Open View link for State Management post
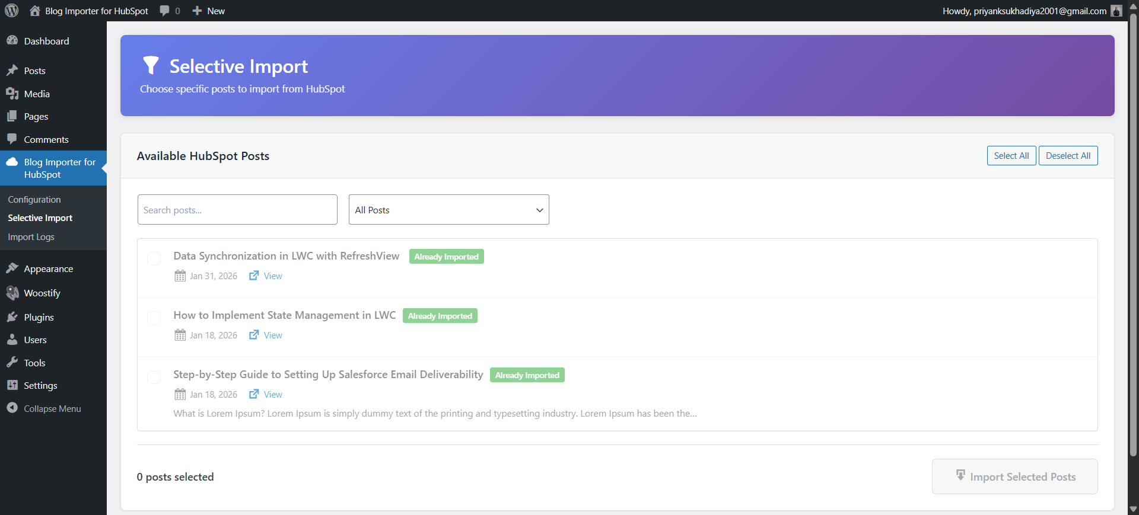Image resolution: width=1139 pixels, height=515 pixels. (x=273, y=335)
